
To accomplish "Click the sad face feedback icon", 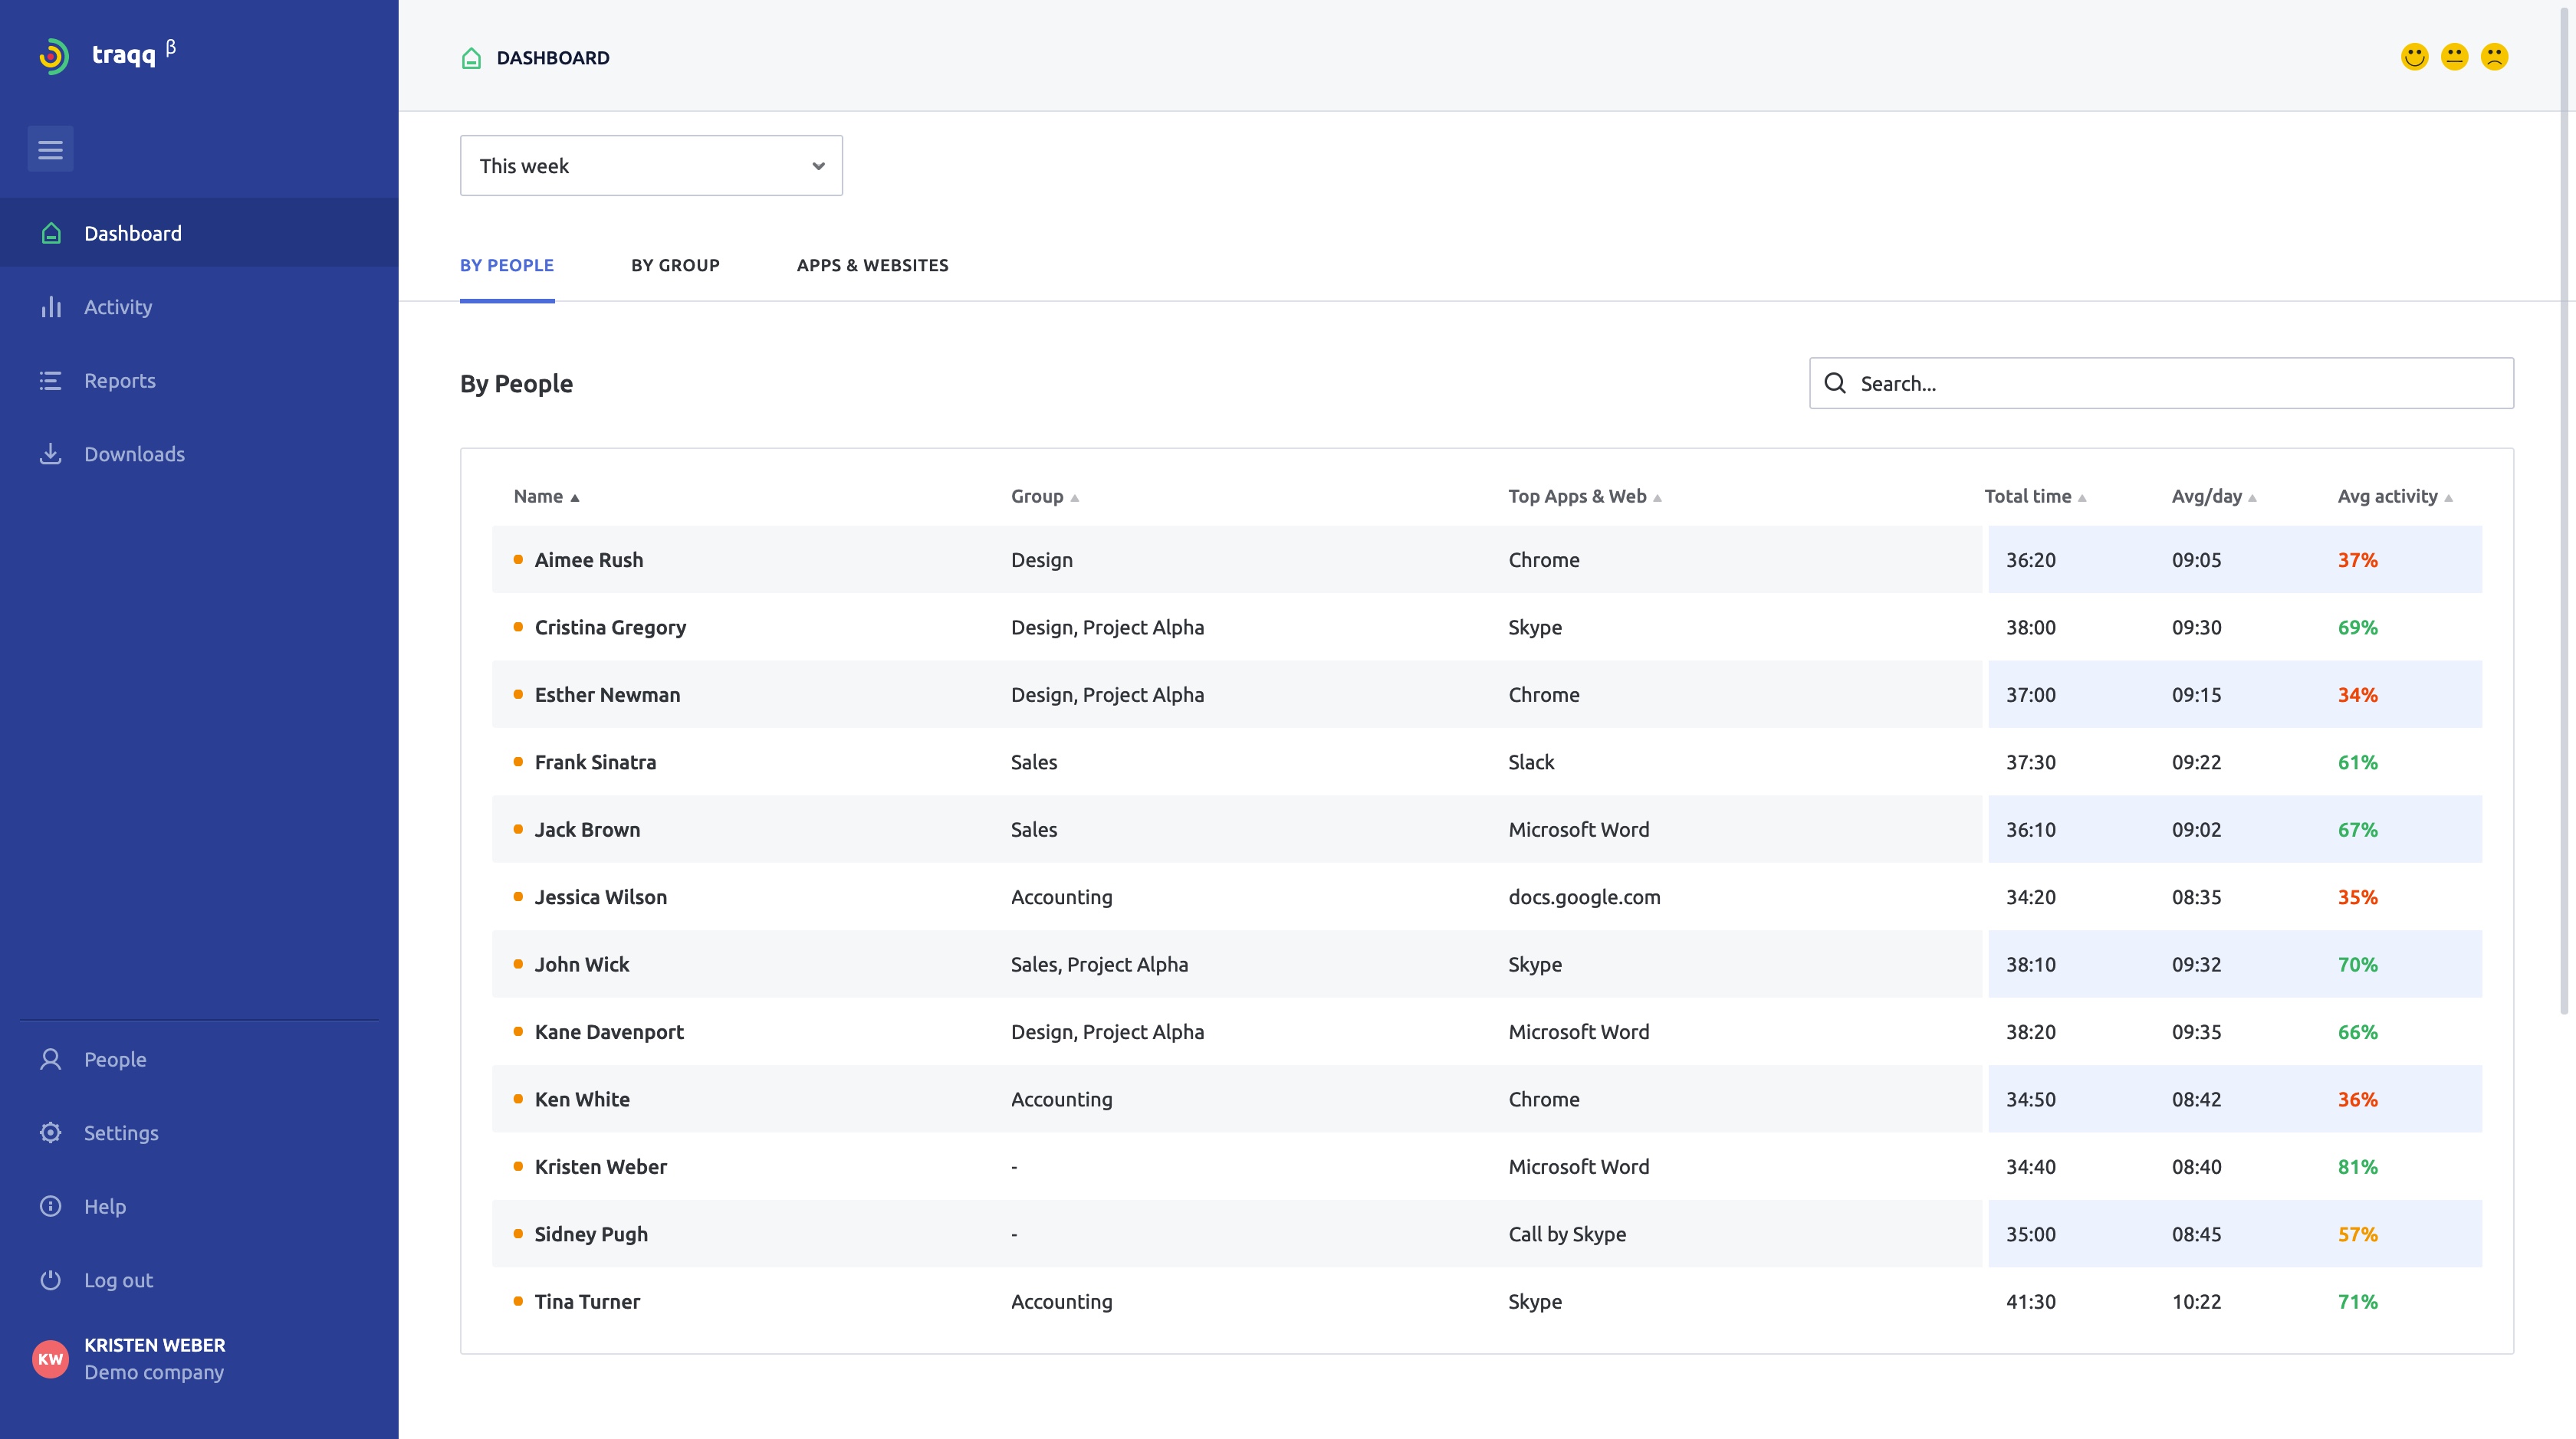I will coord(2494,57).
